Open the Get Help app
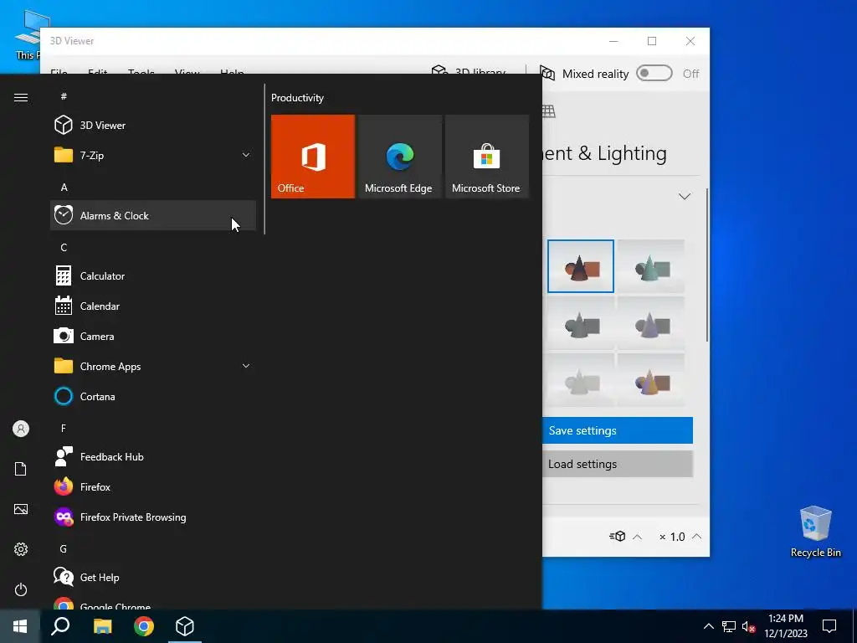This screenshot has height=643, width=857. tap(152, 578)
